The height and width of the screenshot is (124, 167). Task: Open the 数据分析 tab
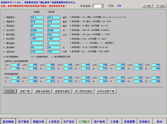pos(39,121)
